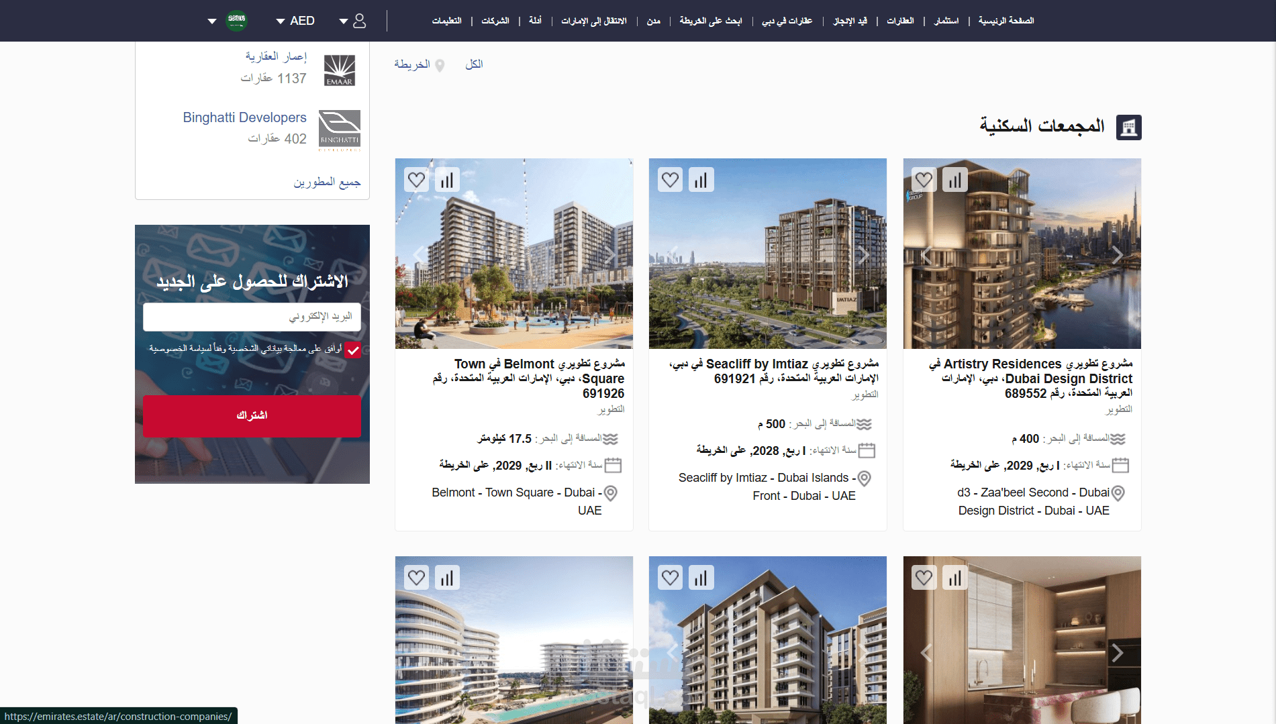The width and height of the screenshot is (1276, 724).
Task: Uncheck the privacy policy consent checkbox
Action: pyautogui.click(x=353, y=350)
